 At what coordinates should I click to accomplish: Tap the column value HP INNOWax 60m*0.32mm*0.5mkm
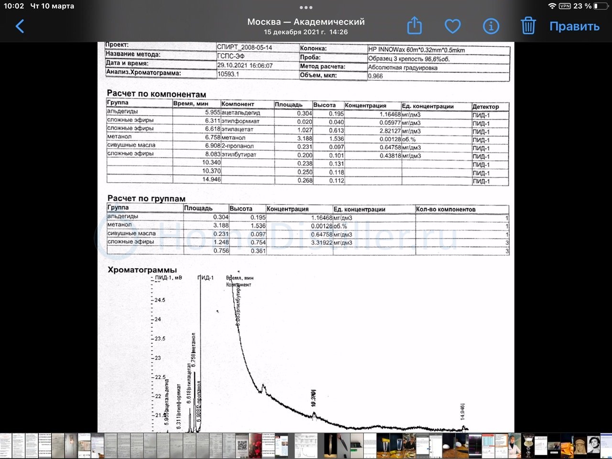tap(416, 50)
